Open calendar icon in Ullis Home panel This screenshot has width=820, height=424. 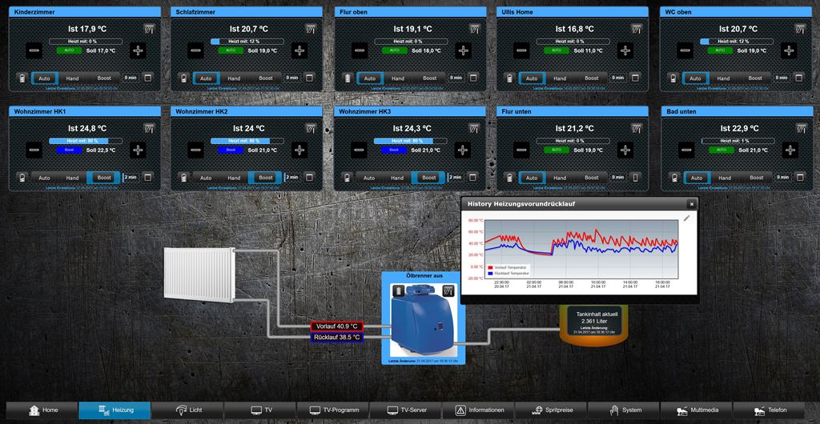(x=635, y=78)
